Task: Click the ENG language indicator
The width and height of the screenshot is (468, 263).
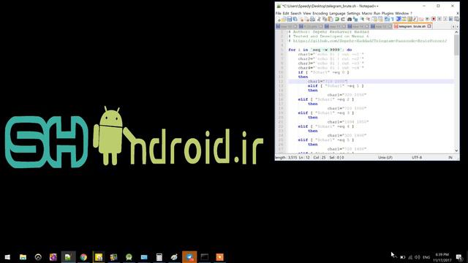Action: (426, 257)
